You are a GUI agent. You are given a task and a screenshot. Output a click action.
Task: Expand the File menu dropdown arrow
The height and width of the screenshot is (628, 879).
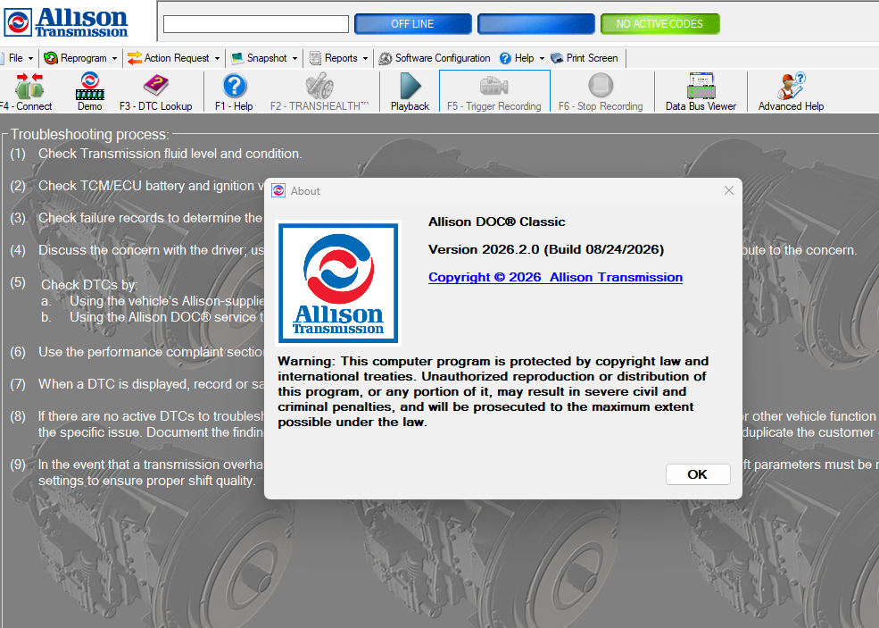click(30, 58)
